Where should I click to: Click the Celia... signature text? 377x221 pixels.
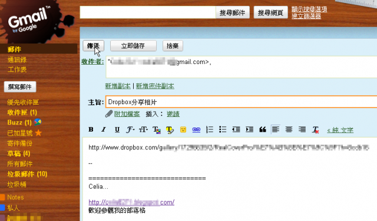98,186
